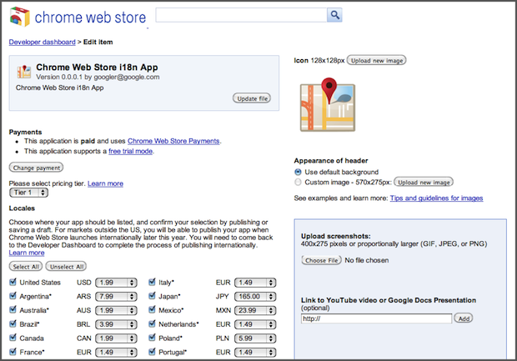Open the Argentina ARS price dropdown
Viewport: 517px width, 361px height.
click(x=116, y=296)
